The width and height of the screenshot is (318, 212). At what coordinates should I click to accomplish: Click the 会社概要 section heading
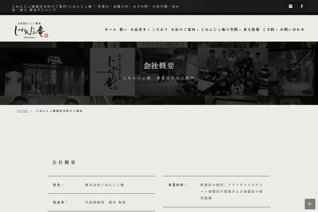point(64,162)
